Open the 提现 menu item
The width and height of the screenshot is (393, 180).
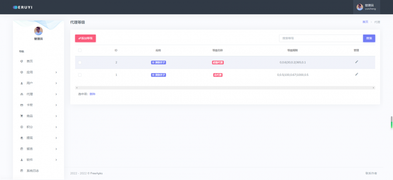30,138
